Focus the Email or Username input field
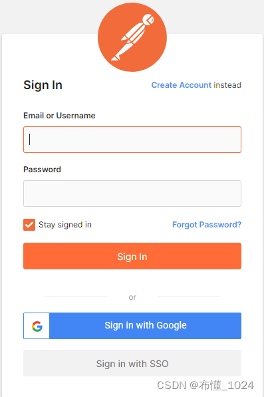Screen dimensions: 264x397 click(x=132, y=140)
